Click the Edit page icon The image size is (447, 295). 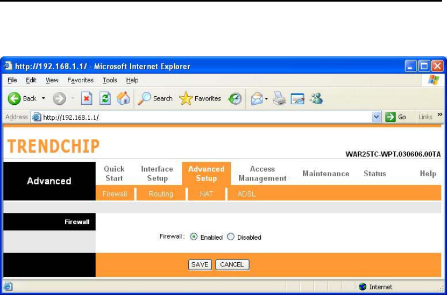(x=297, y=99)
